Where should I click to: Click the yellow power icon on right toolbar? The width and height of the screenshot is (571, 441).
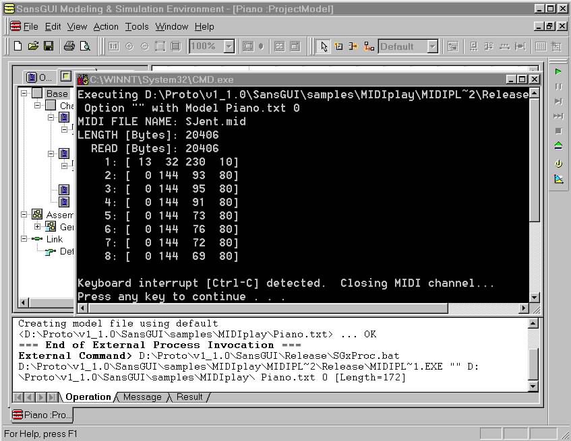[558, 164]
